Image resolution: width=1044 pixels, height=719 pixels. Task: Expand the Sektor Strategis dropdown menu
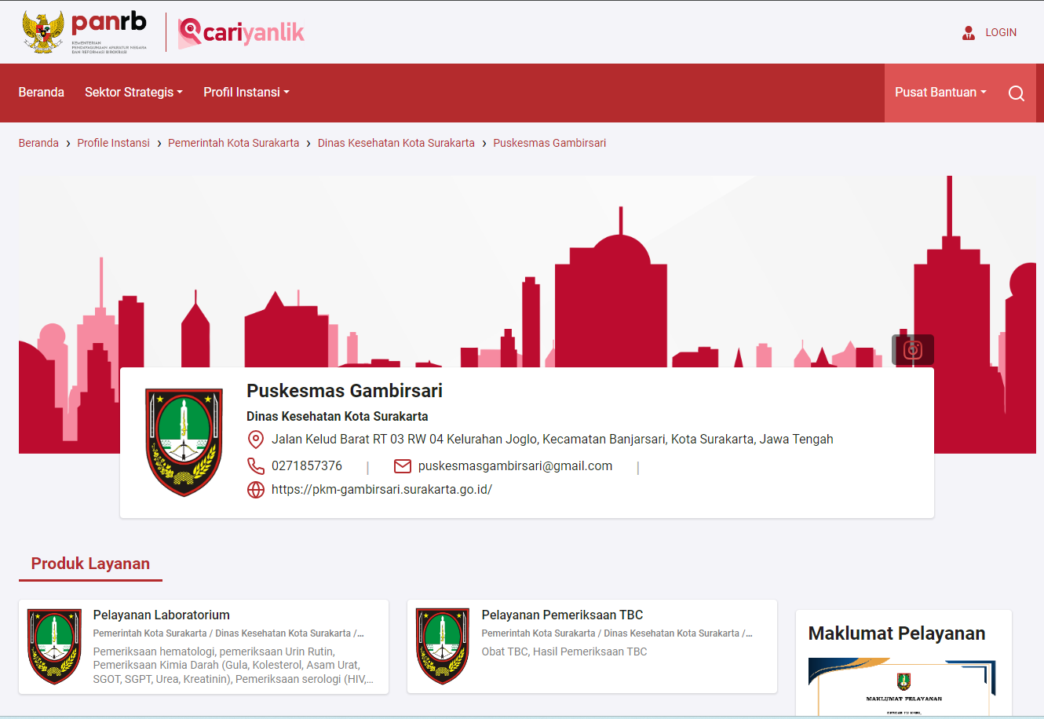click(x=133, y=93)
